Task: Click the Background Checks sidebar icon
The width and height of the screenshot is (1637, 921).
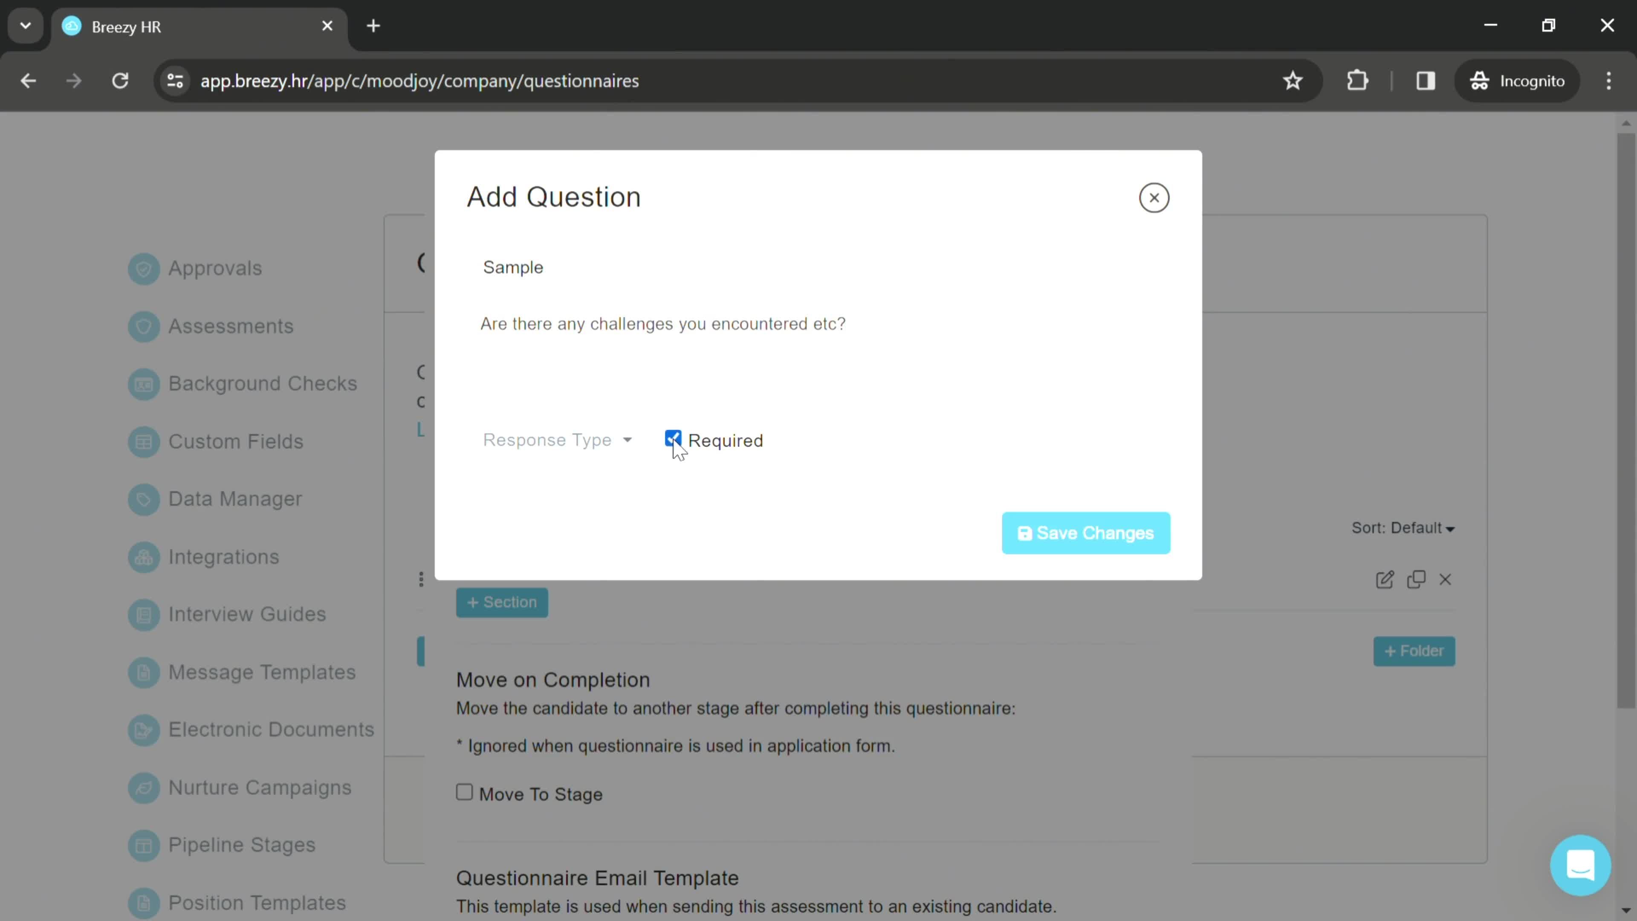Action: click(x=143, y=383)
